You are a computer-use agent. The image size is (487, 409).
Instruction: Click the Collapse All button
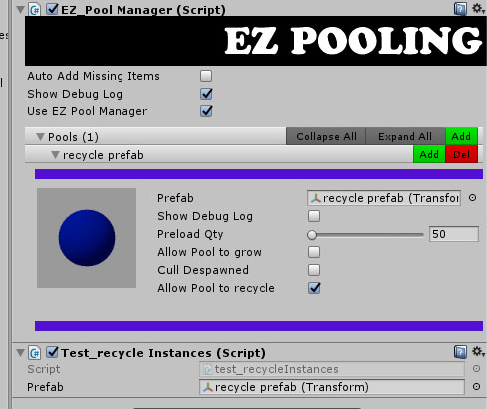click(x=326, y=136)
